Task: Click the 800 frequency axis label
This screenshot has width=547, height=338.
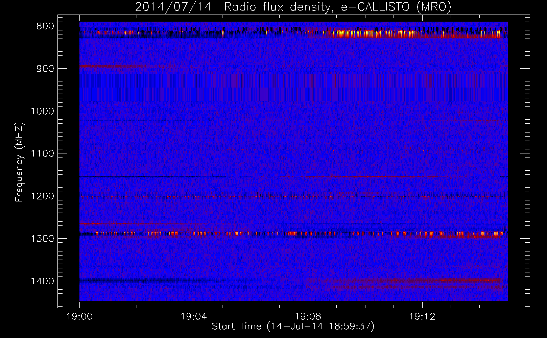Action: coord(45,26)
